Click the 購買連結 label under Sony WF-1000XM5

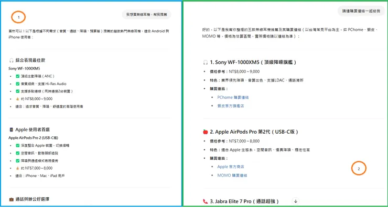[219, 89]
